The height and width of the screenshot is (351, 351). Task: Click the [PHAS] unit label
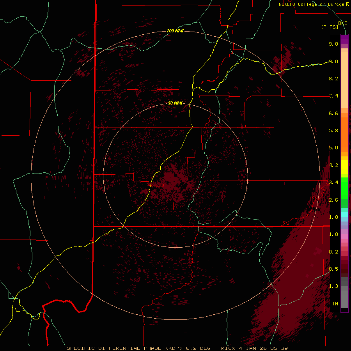click(x=330, y=27)
